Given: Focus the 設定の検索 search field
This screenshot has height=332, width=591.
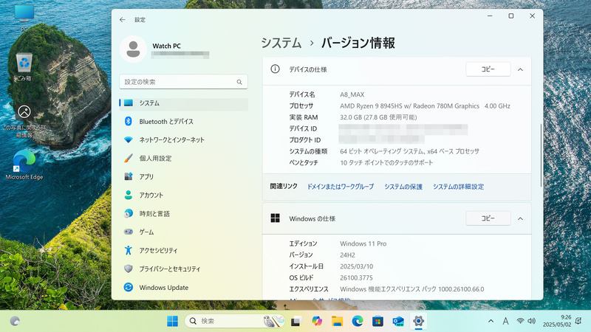Looking at the screenshot, I should click(183, 82).
